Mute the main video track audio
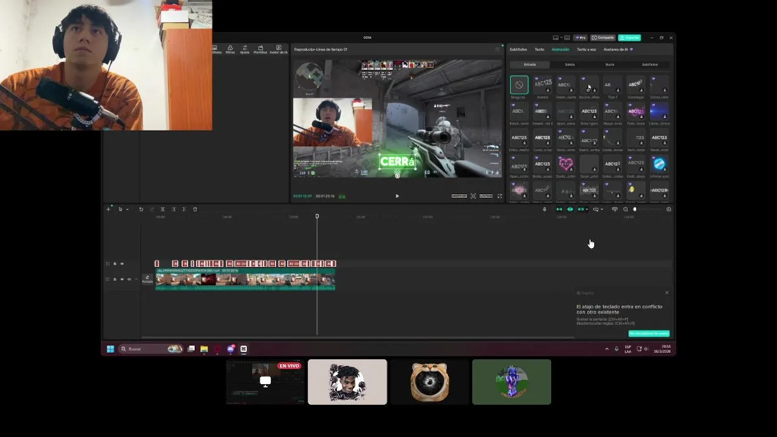 pyautogui.click(x=129, y=279)
